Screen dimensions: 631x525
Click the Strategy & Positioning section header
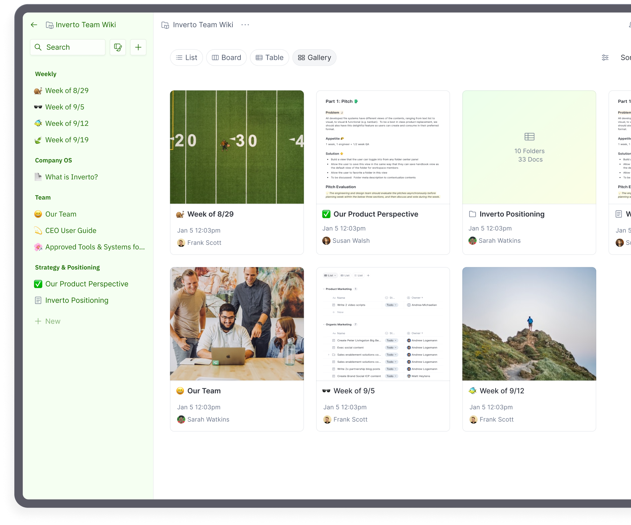(x=67, y=268)
